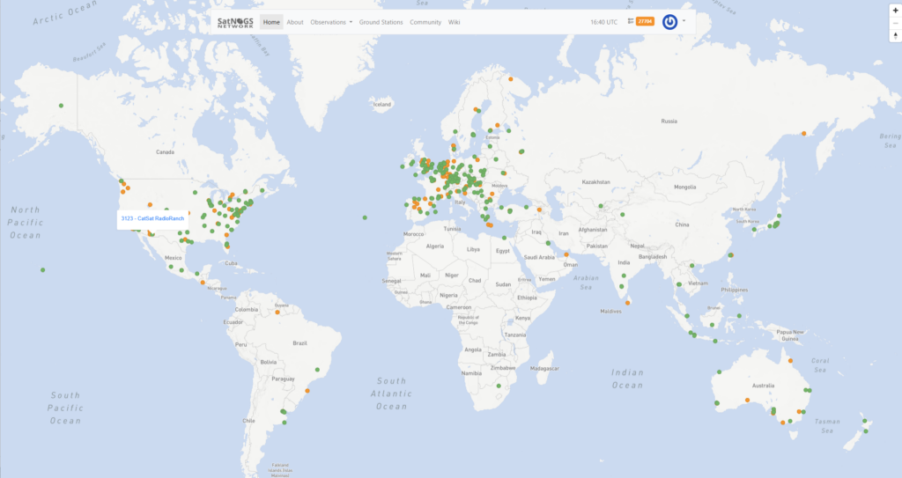Go to the Ground Stations page
The height and width of the screenshot is (478, 902).
click(381, 22)
